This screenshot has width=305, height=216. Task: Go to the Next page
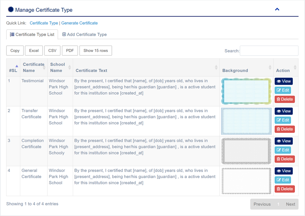(x=290, y=204)
